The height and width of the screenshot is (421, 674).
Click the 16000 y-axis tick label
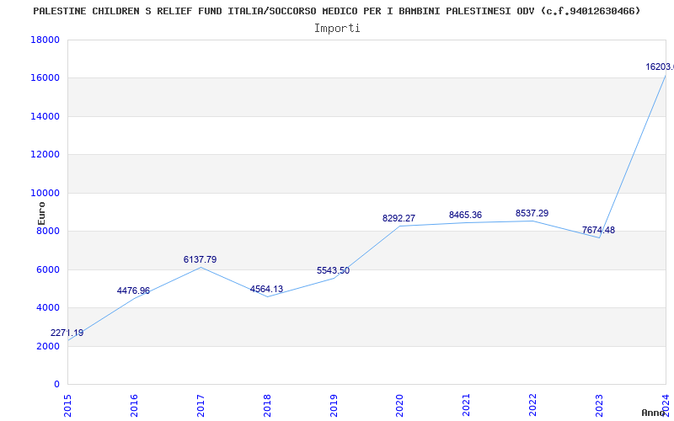click(45, 78)
